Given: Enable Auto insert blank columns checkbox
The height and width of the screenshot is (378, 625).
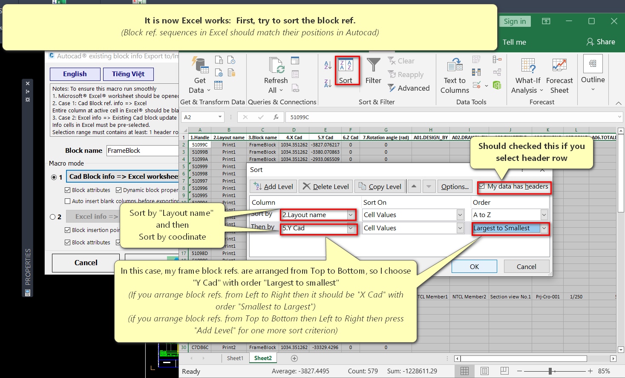Looking at the screenshot, I should [x=68, y=201].
